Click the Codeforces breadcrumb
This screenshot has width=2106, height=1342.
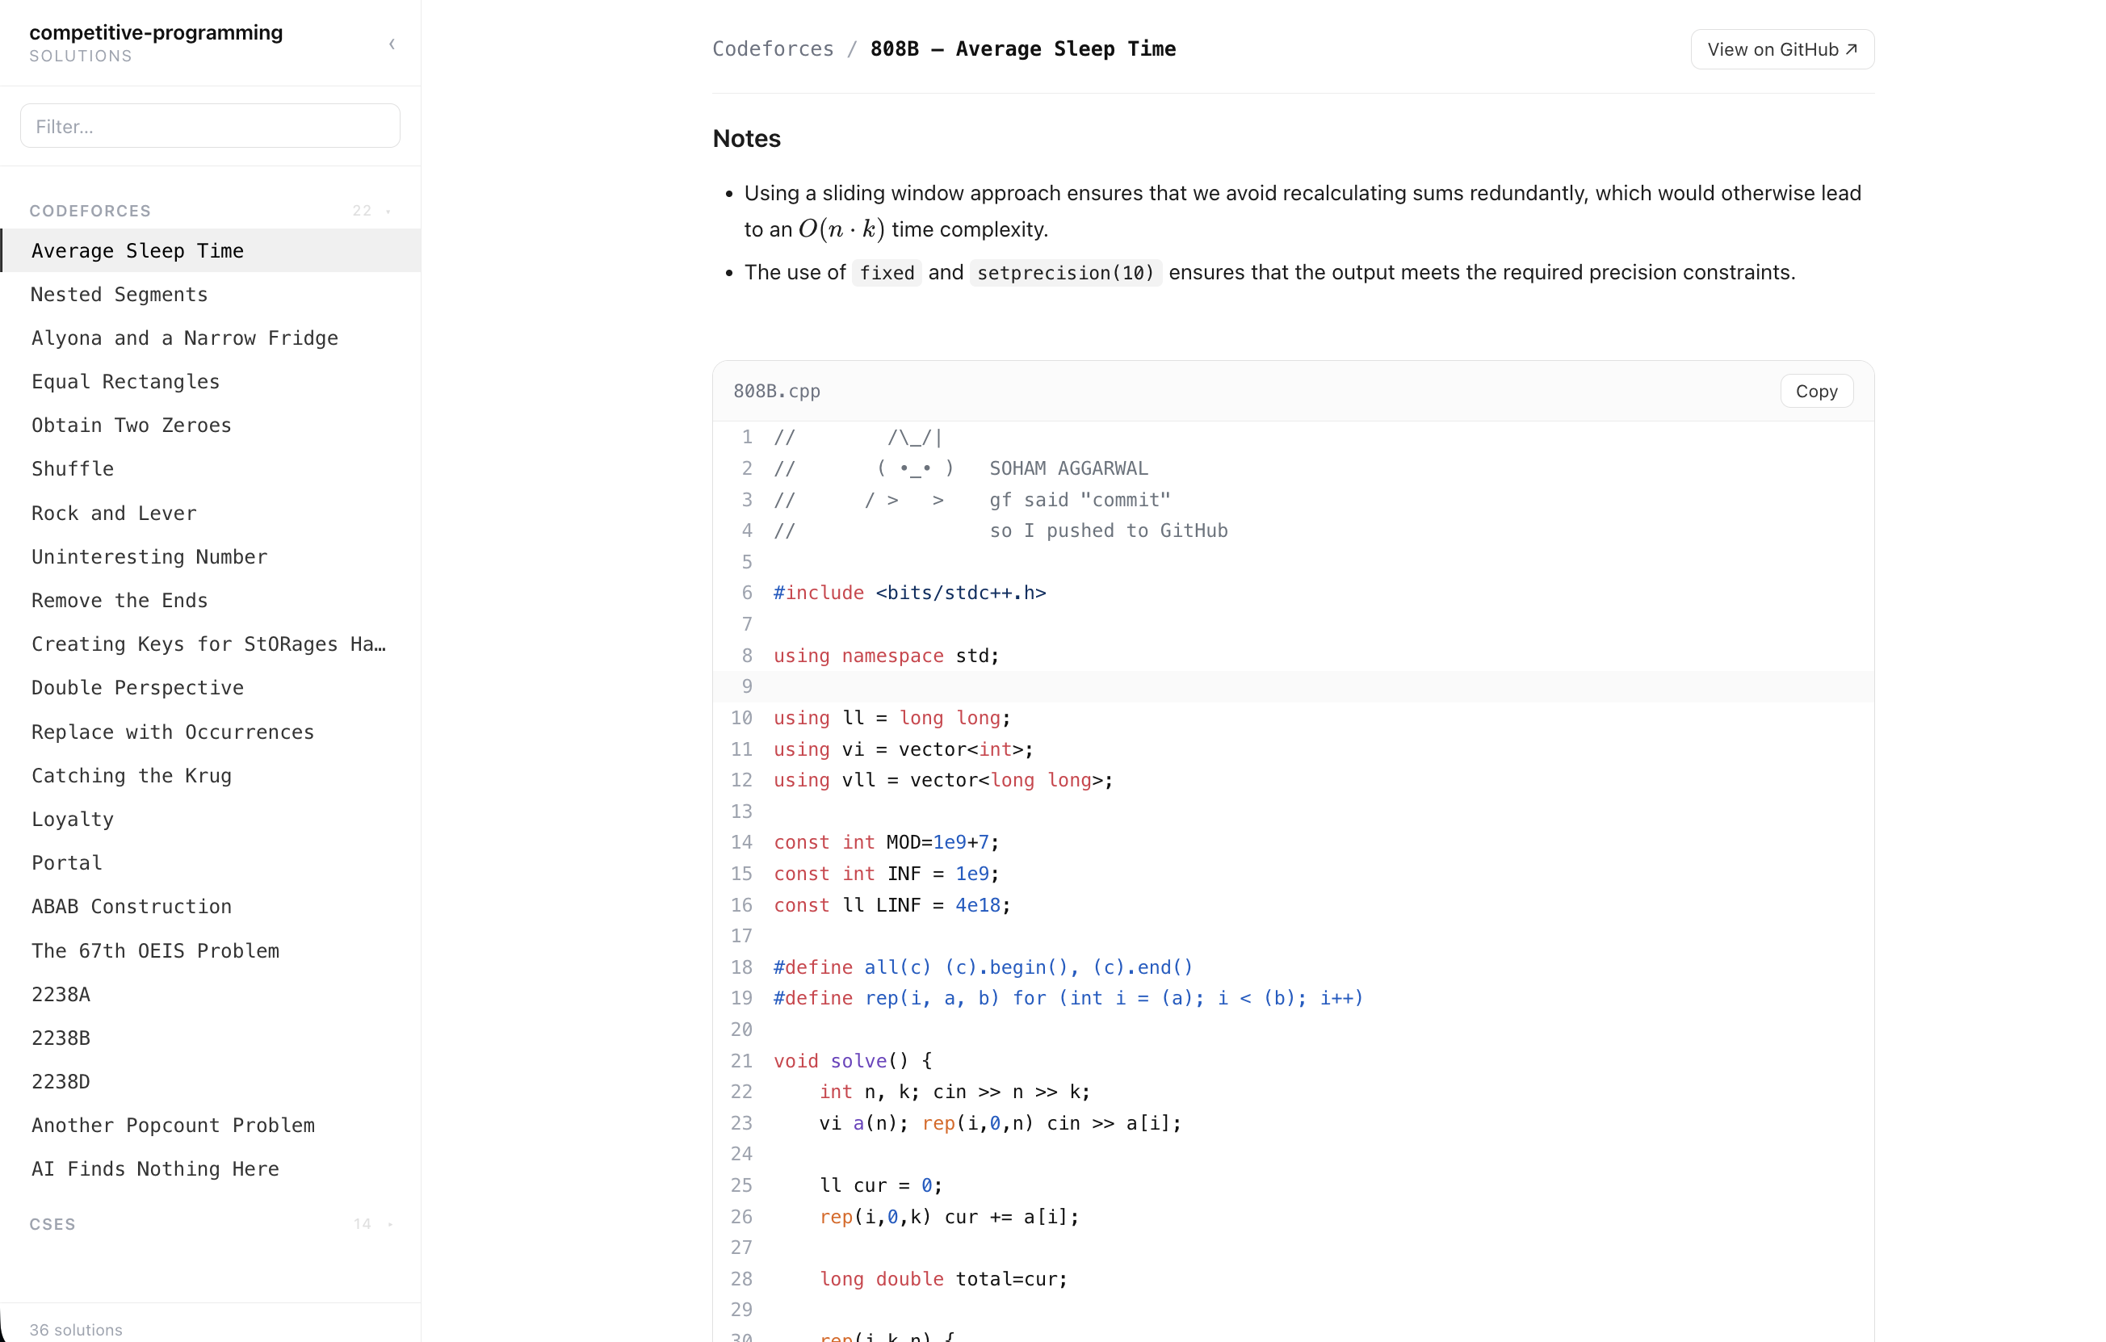(772, 49)
